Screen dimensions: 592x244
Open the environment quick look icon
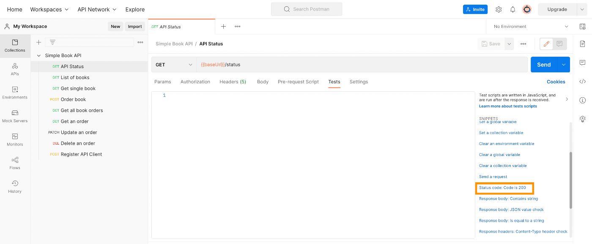583,26
